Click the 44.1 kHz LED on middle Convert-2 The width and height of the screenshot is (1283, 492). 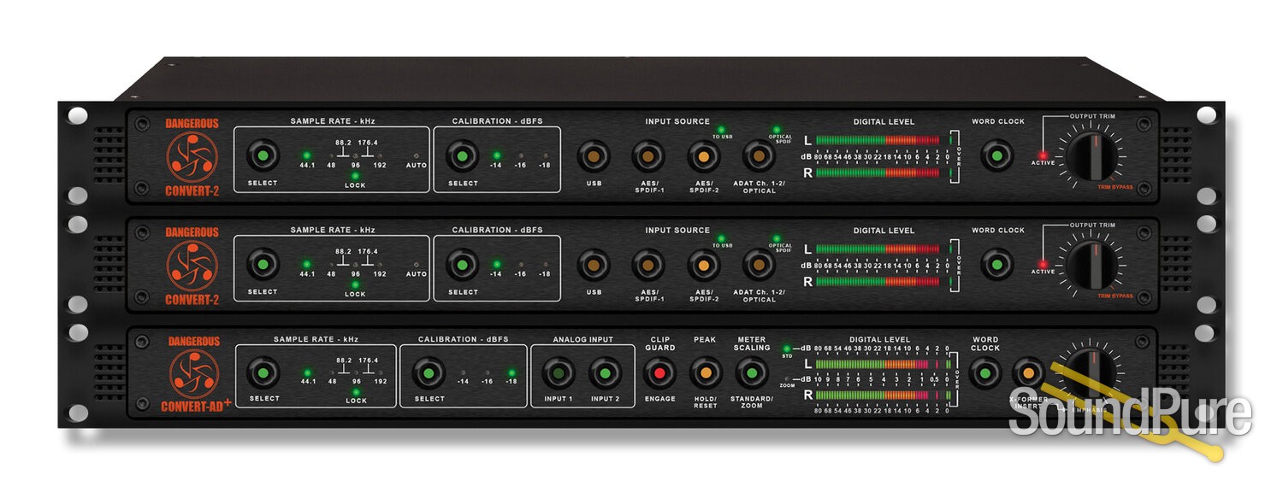pos(307,264)
